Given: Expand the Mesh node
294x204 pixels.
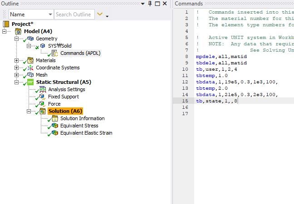Looking at the screenshot, I should (16, 75).
